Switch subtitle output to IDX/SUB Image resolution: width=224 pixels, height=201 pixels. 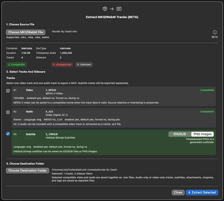180,134
